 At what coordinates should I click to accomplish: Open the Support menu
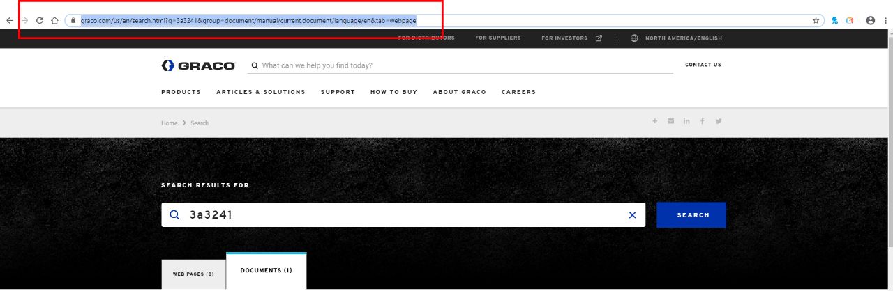(x=338, y=92)
